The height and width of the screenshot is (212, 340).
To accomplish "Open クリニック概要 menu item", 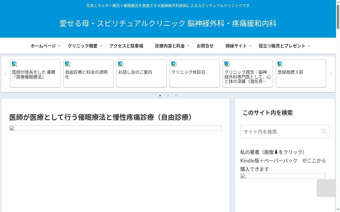I will coord(83,46).
